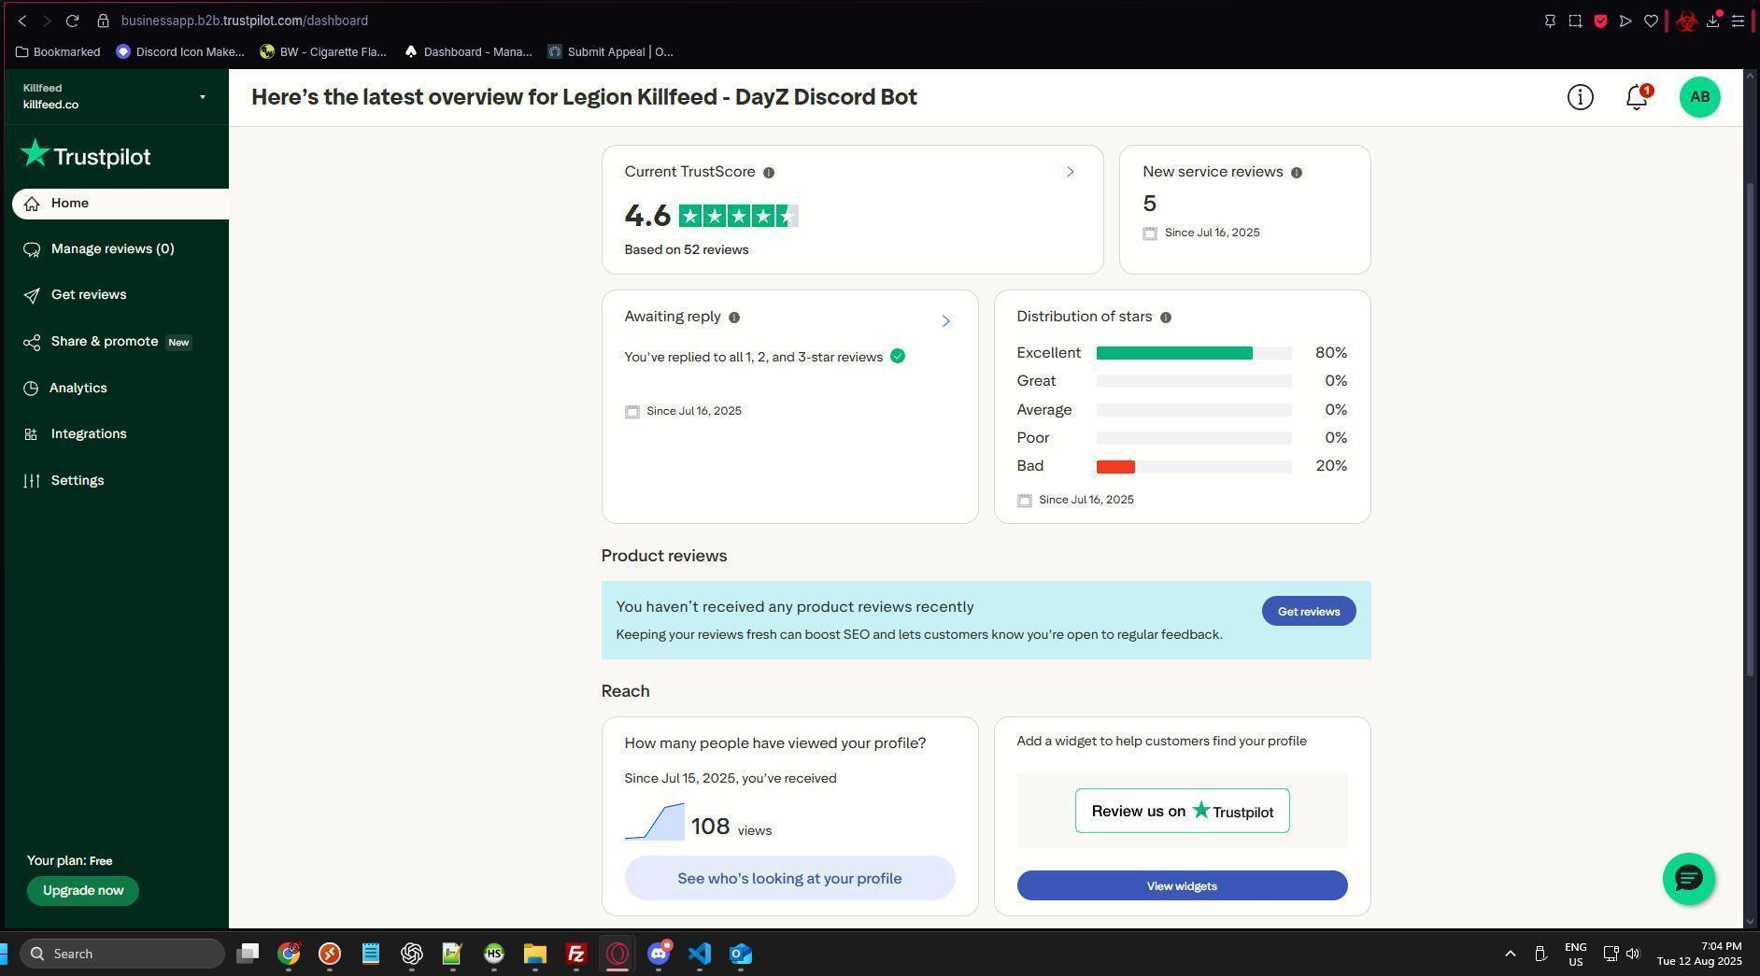Open FileZilla from the taskbar
This screenshot has width=1760, height=976.
[576, 954]
